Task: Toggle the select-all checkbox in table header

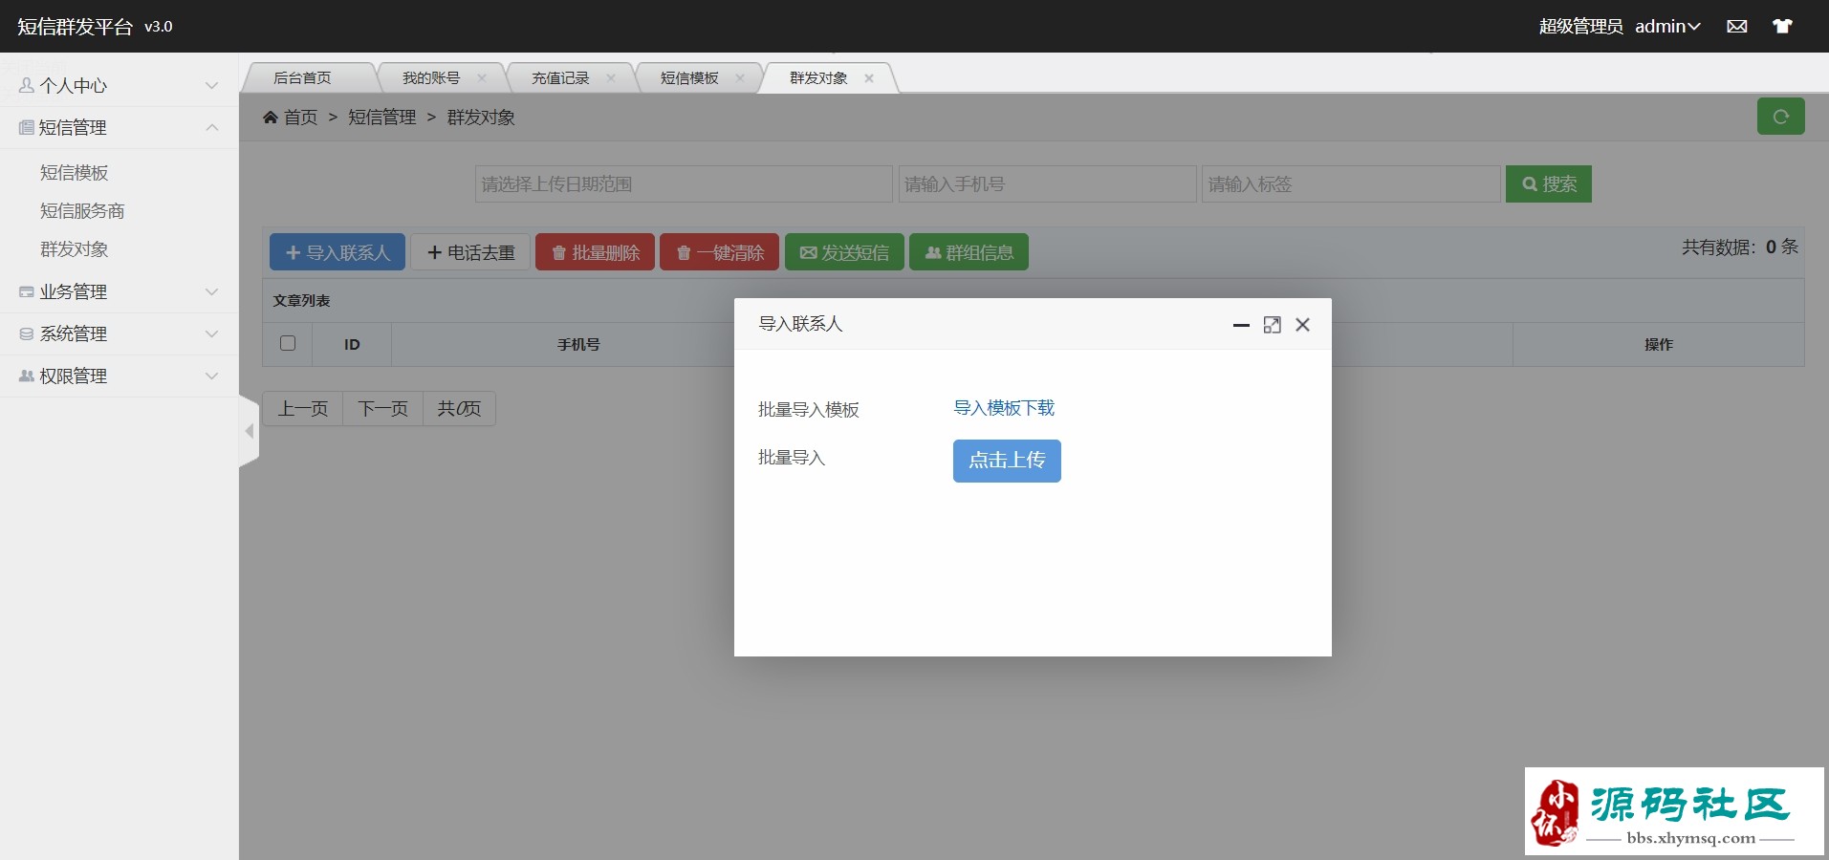Action: coord(288,343)
